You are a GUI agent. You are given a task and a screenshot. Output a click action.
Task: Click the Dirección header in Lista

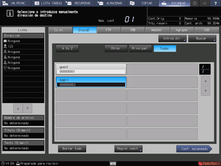[x=23, y=36]
